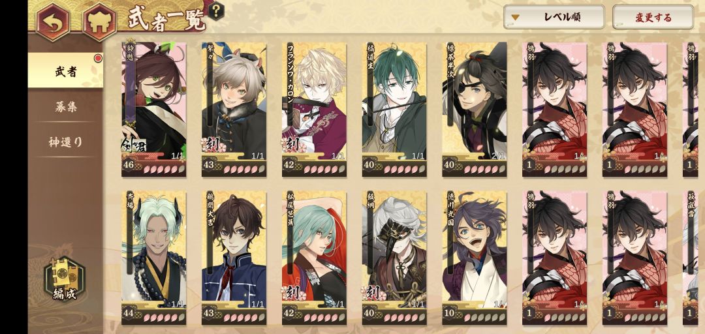This screenshot has height=334, width=705.
Task: Open the purple-haired level 10 card
Action: tap(475, 258)
